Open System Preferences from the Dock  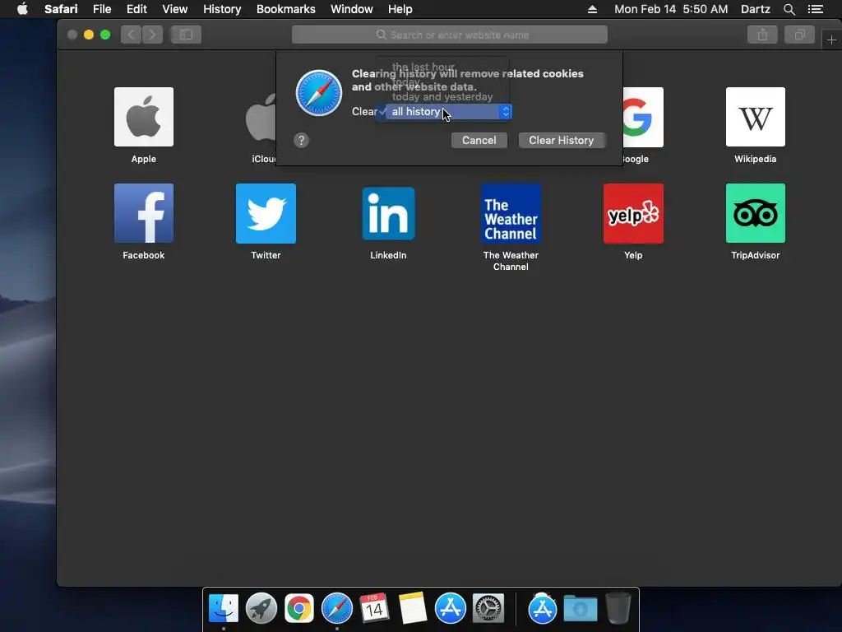point(488,608)
